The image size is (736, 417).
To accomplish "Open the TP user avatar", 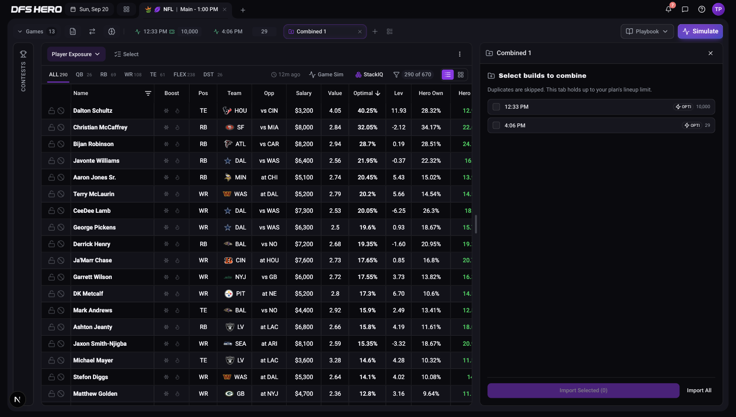I will [718, 9].
